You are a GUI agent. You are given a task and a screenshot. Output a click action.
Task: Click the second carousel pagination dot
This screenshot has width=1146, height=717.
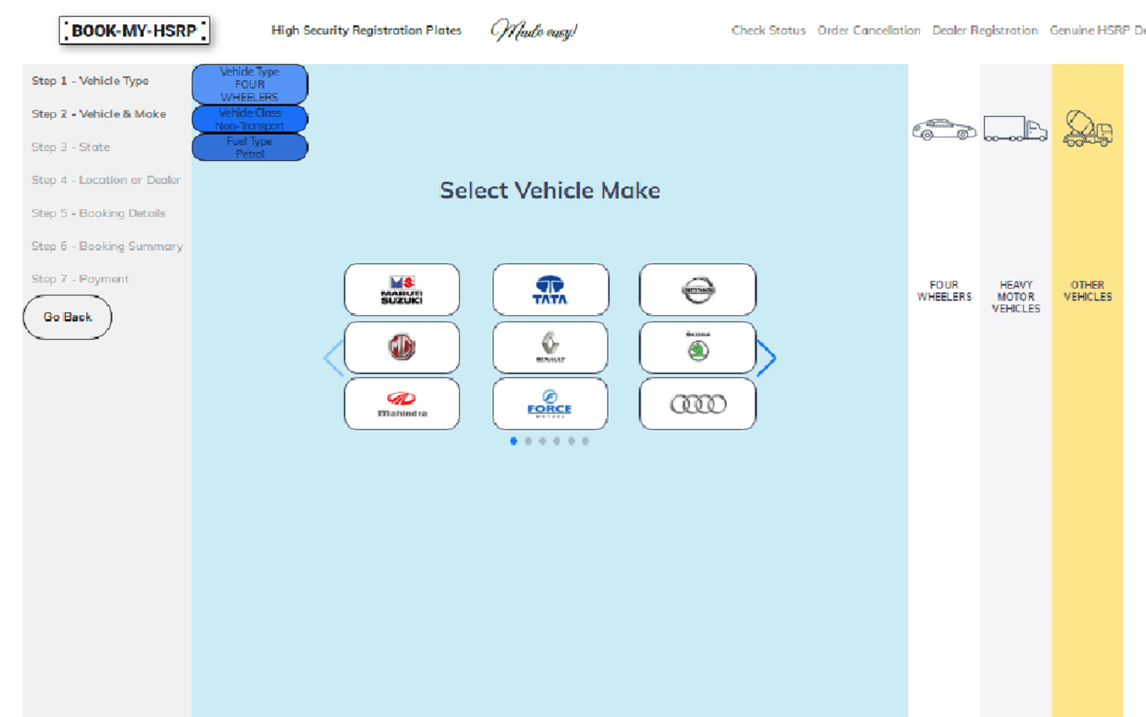pos(527,441)
